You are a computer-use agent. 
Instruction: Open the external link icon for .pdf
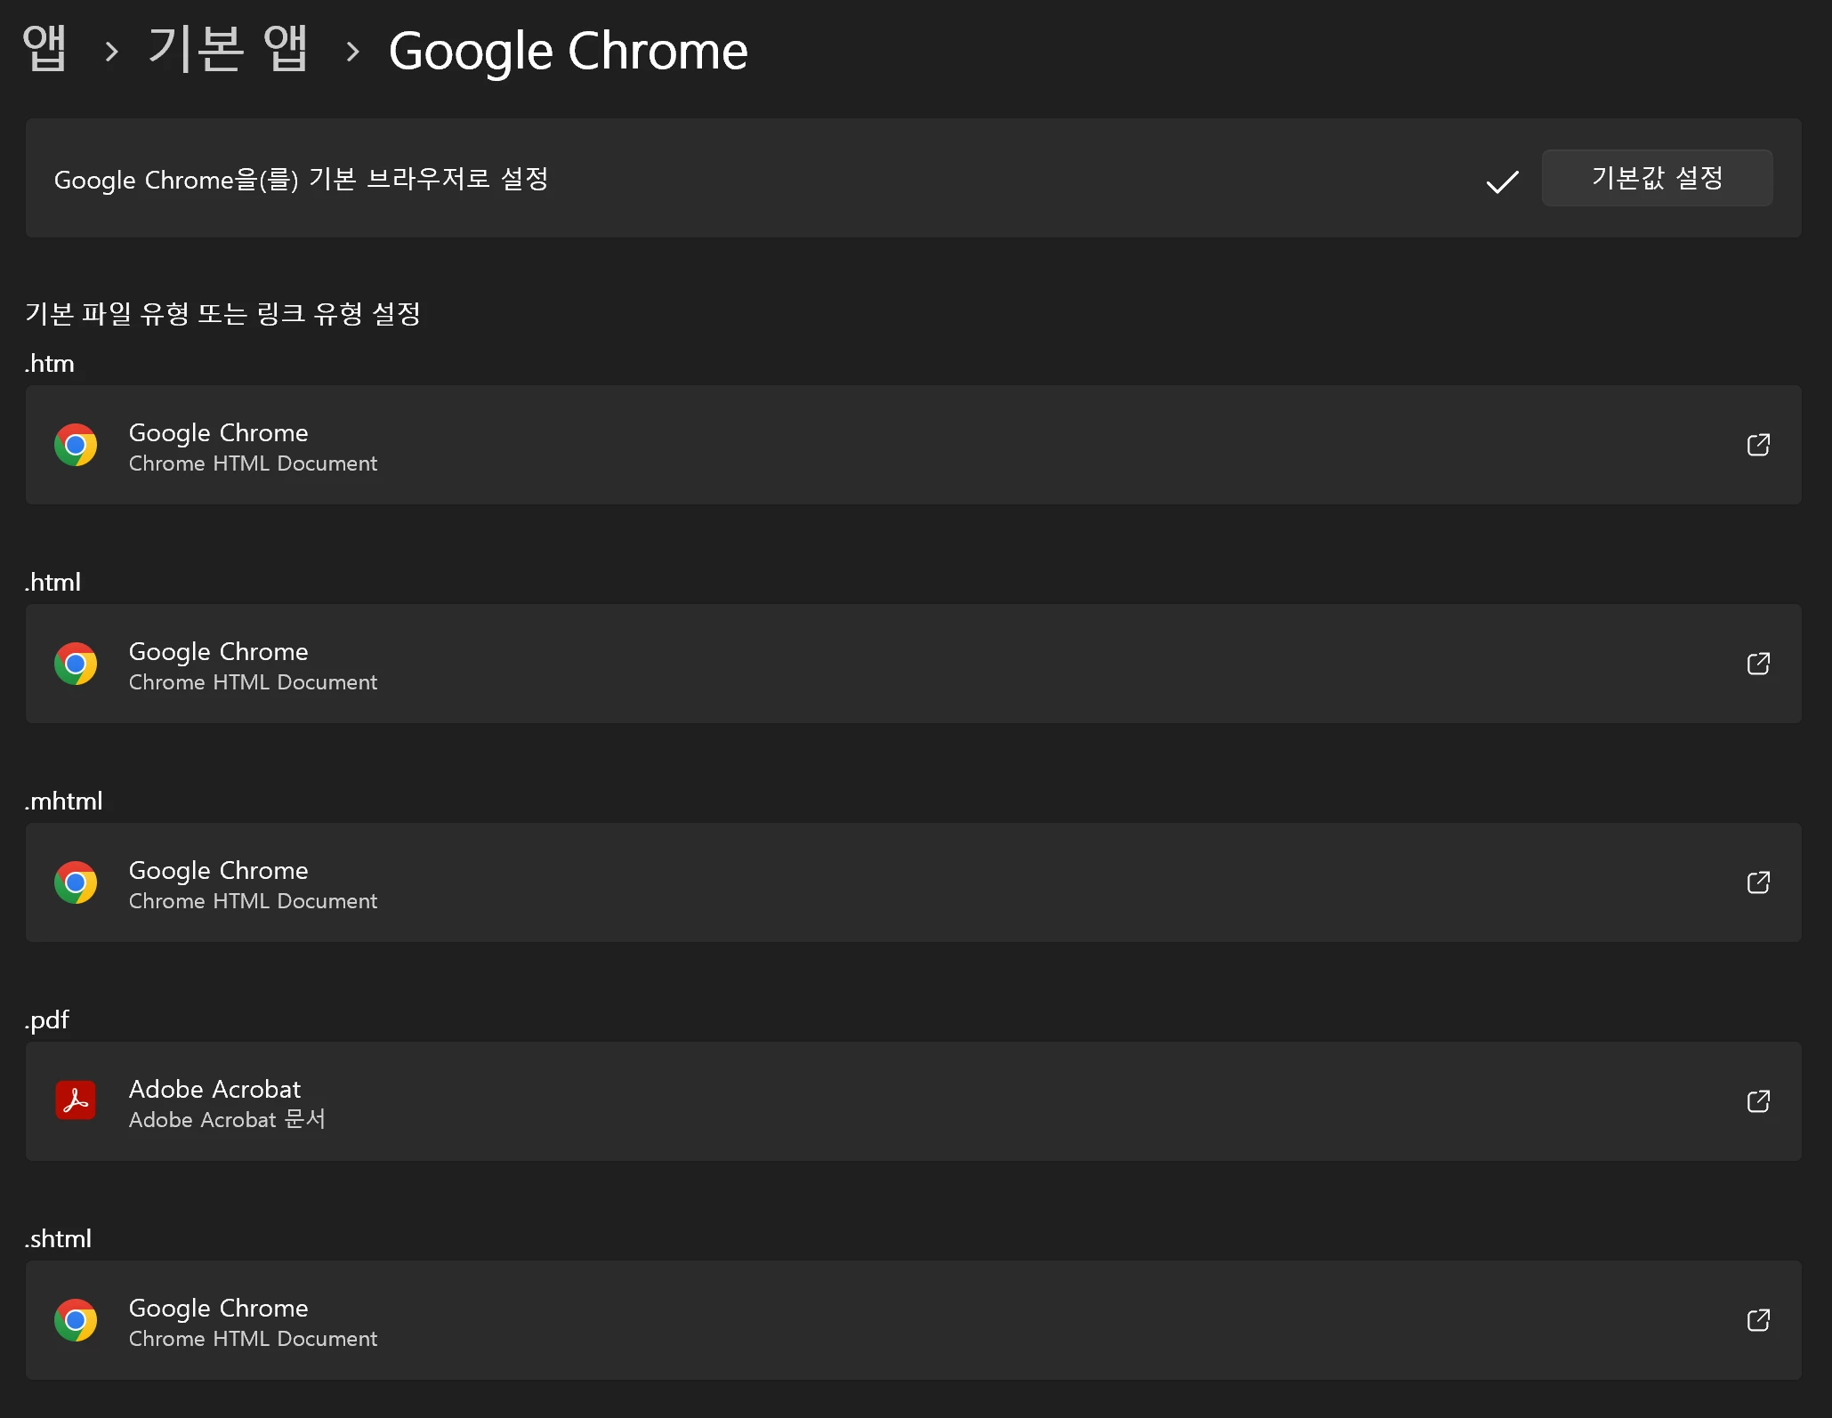(1758, 1101)
